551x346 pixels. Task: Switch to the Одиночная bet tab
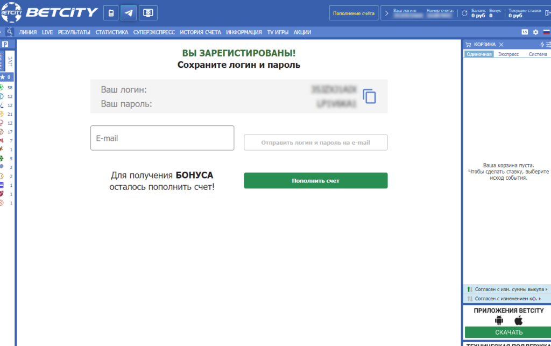tap(479, 54)
